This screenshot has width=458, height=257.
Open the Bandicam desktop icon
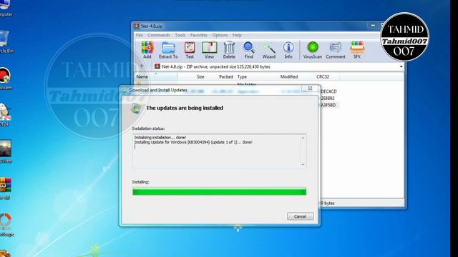pos(5,78)
